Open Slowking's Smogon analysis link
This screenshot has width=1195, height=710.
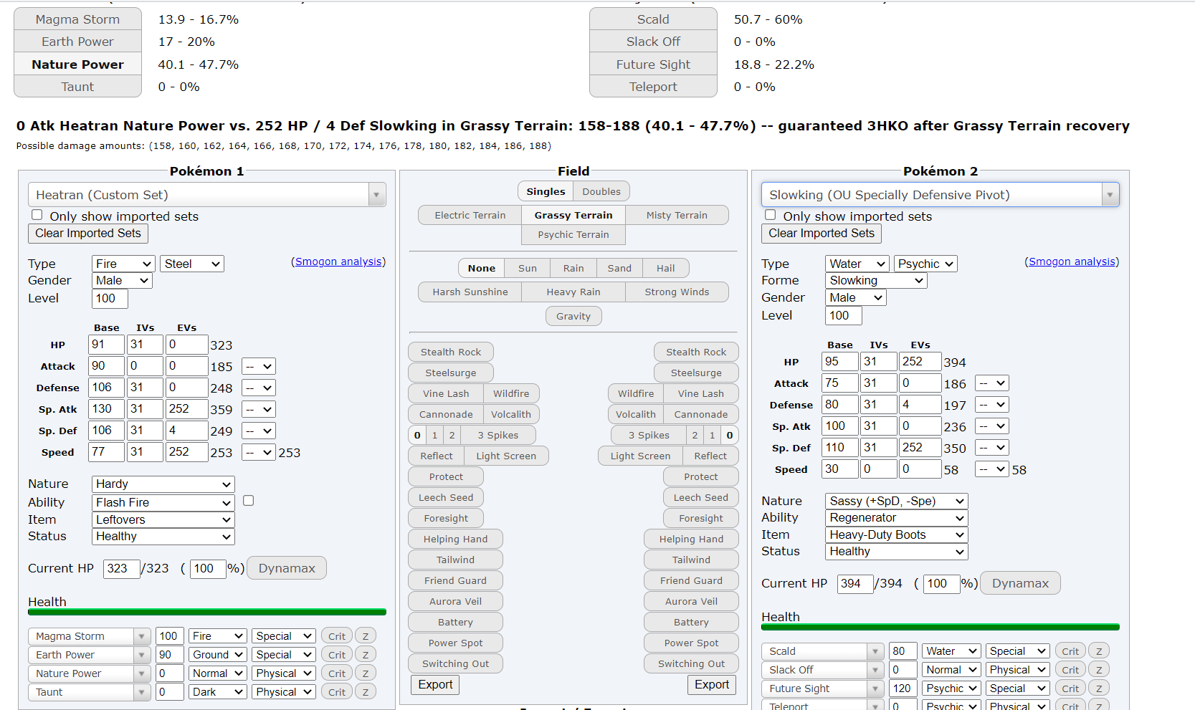click(x=1072, y=262)
